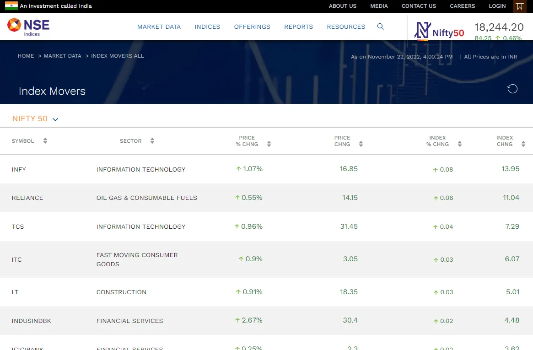This screenshot has height=350, width=533.
Task: Sort by Price Chng column arrows
Action: [x=361, y=144]
